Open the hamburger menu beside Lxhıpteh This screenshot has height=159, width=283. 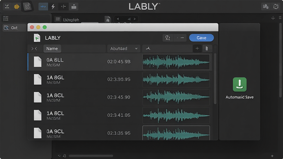click(58, 19)
